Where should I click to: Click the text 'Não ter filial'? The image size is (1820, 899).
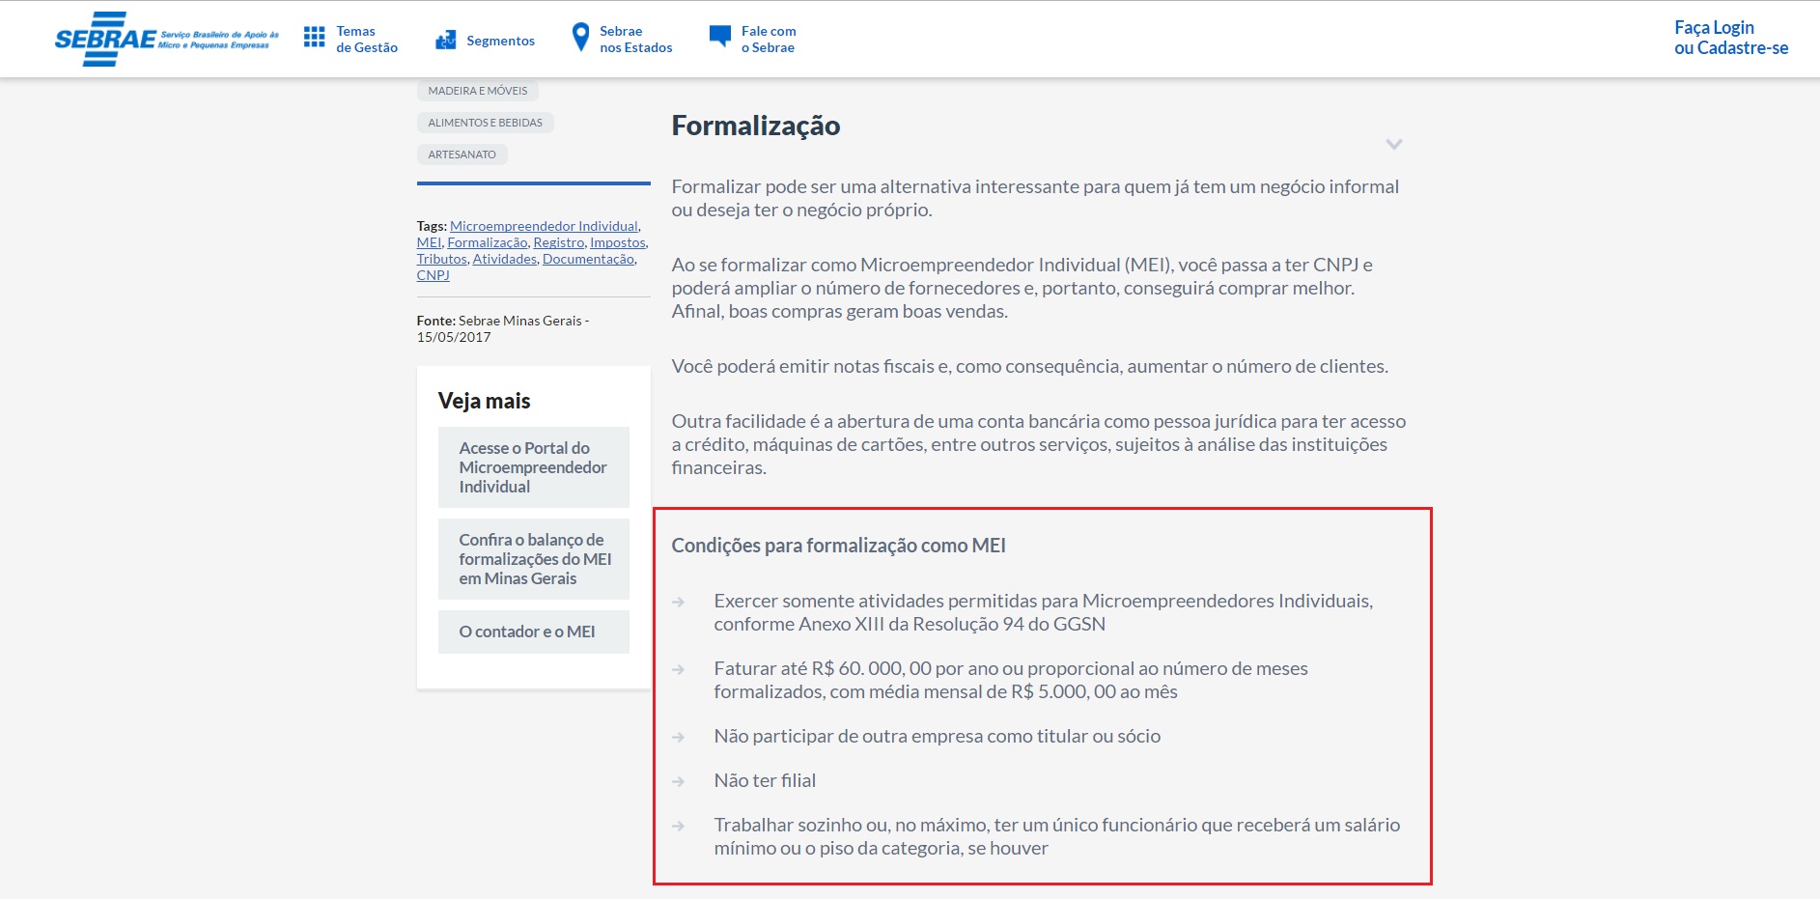pyautogui.click(x=766, y=780)
